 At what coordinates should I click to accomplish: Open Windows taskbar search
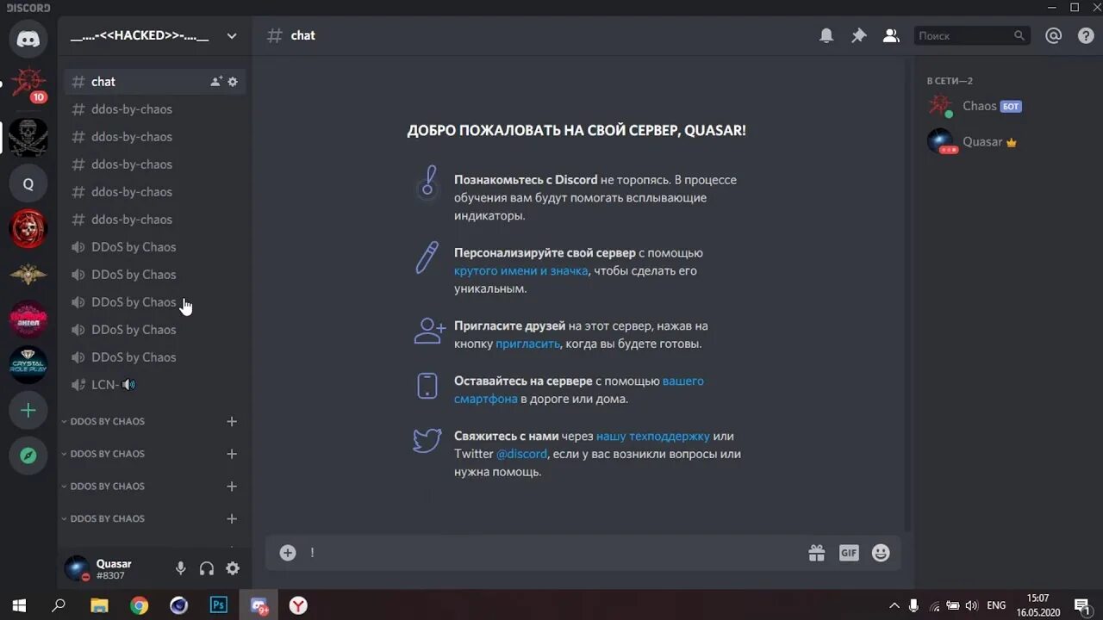click(x=59, y=605)
